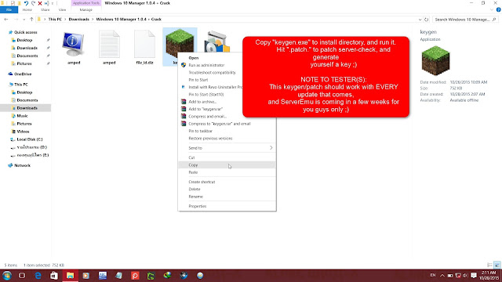Switch to large icons view in status bar

click(497, 265)
